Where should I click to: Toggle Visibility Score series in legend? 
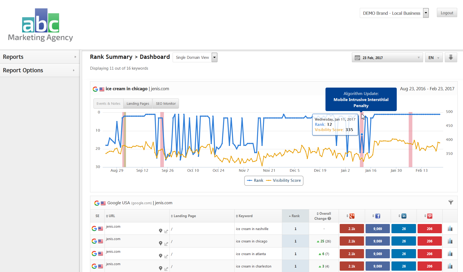(x=284, y=180)
